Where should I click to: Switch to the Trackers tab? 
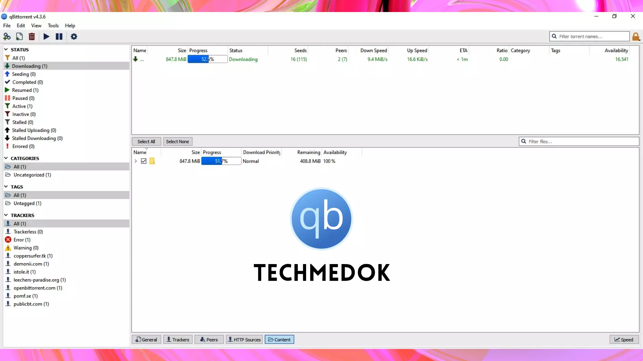coord(178,340)
